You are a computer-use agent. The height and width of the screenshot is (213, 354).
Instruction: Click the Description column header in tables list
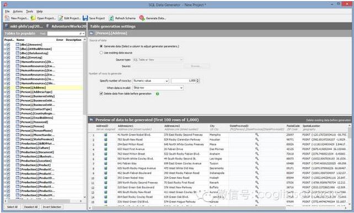[73, 40]
